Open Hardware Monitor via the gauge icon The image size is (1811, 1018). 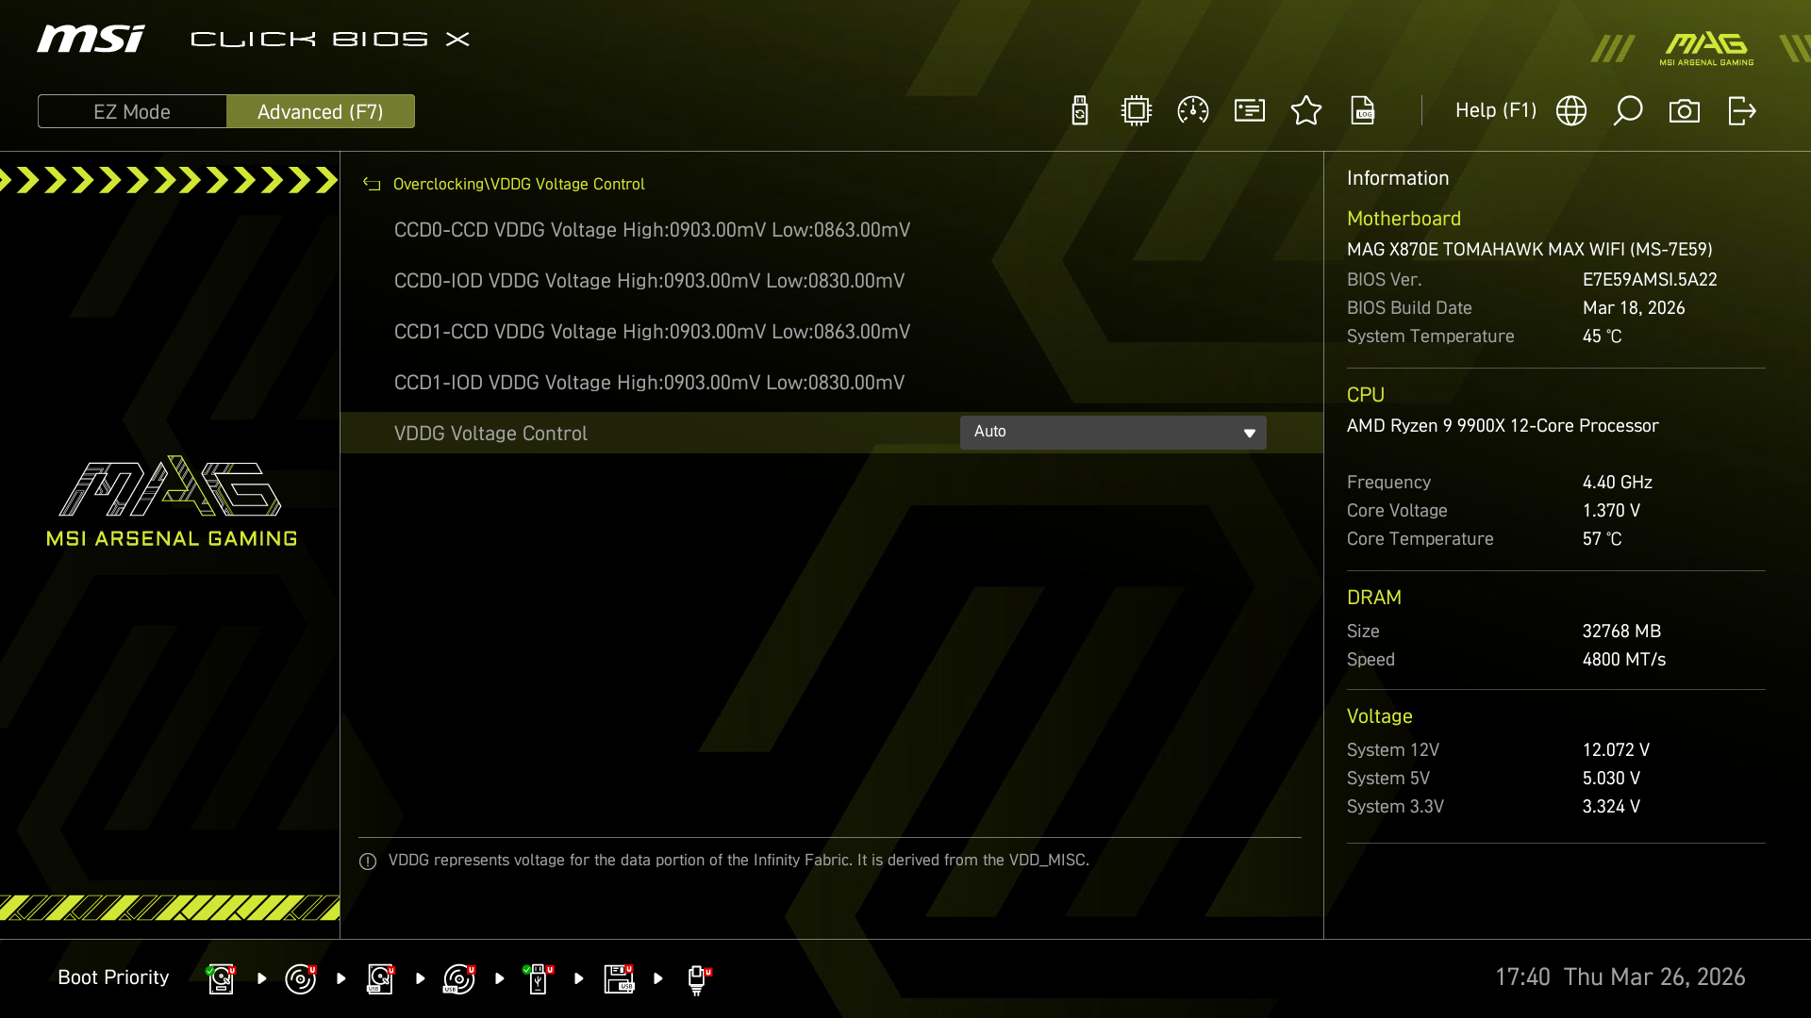click(x=1192, y=110)
